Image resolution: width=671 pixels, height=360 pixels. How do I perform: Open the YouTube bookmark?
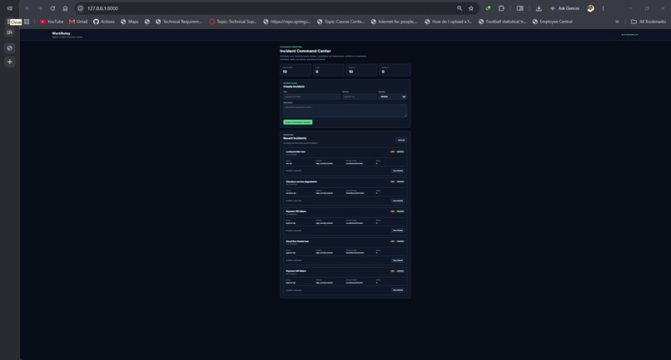click(x=52, y=22)
